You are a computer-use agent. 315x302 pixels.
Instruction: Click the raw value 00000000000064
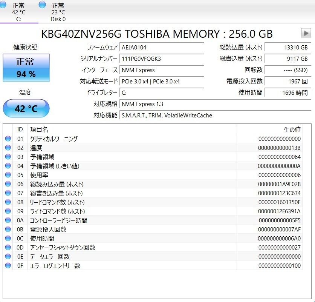click(279, 157)
